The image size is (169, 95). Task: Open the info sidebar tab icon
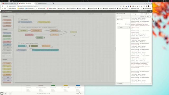142,14
